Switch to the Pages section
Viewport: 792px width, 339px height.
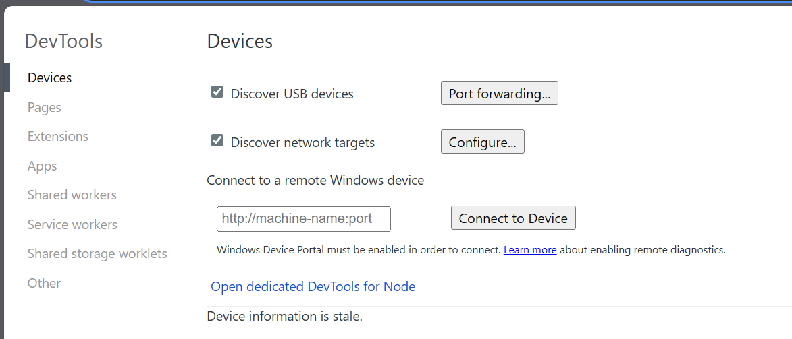pyautogui.click(x=45, y=107)
